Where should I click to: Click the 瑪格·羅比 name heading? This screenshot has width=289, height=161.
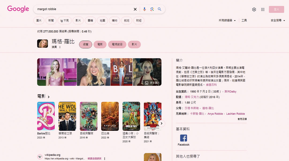pos(63,41)
